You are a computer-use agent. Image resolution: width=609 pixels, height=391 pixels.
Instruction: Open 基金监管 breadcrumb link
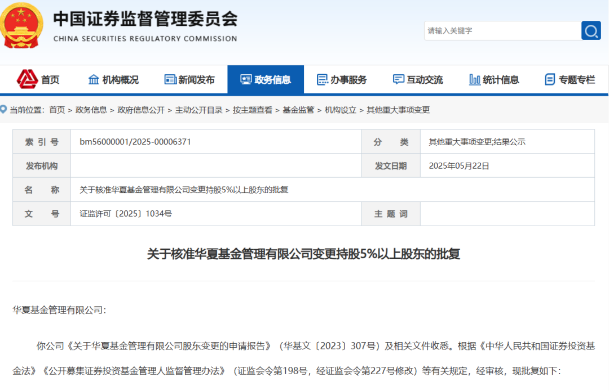point(298,110)
